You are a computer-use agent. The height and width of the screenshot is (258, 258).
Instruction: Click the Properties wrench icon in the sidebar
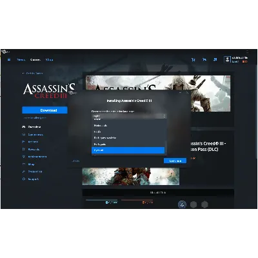tap(24, 172)
